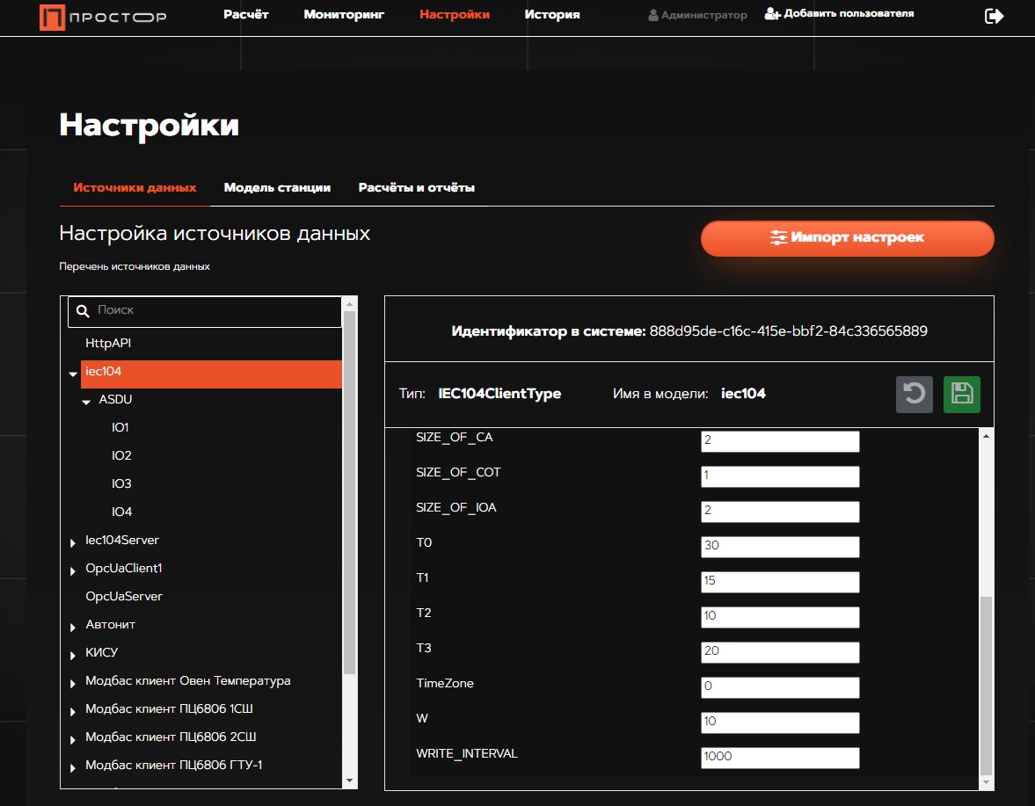Screen dimensions: 1035x806
Task: Click the T0 value field
Action: 779,546
